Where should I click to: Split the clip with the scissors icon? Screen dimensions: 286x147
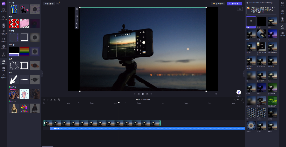[x=51, y=99]
